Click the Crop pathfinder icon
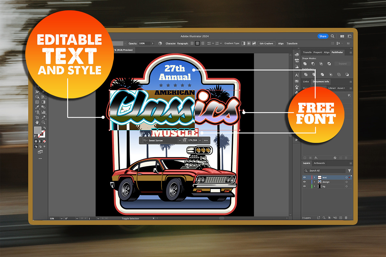This screenshot has width=386, height=257. [x=331, y=75]
